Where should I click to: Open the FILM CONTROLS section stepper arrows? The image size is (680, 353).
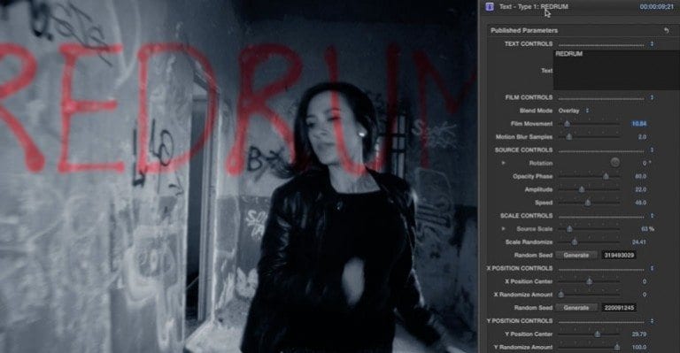point(652,97)
